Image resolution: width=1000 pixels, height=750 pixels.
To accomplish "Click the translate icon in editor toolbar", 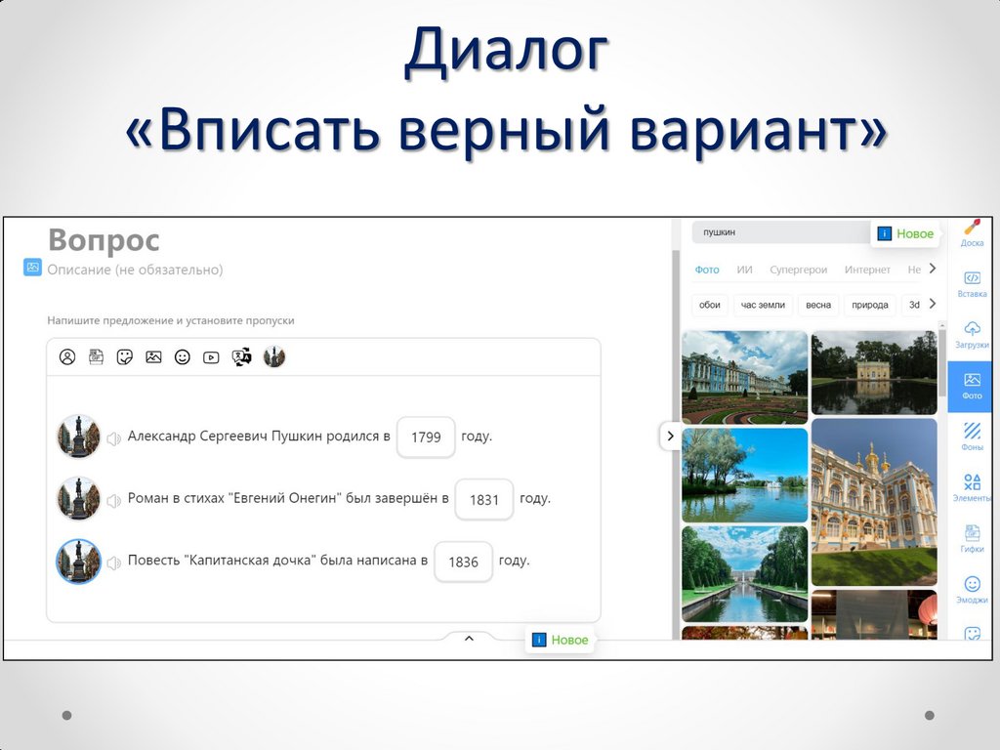I will 241,357.
